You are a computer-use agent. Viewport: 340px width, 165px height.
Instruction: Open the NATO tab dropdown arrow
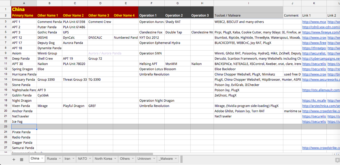tap(90, 159)
